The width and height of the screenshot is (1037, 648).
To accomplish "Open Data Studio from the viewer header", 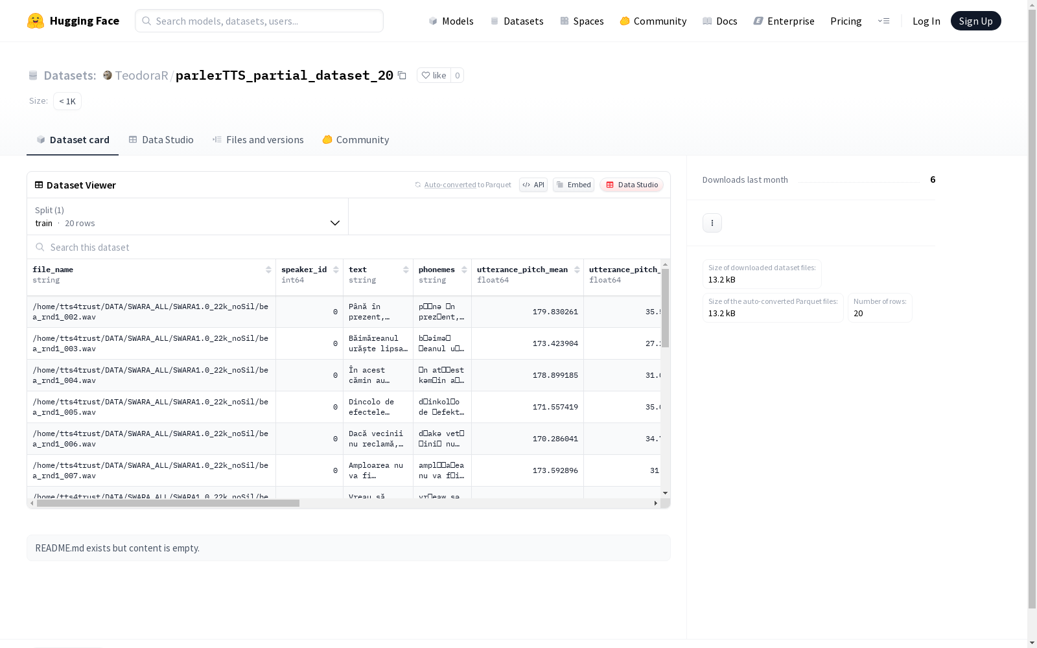I will click(x=632, y=185).
